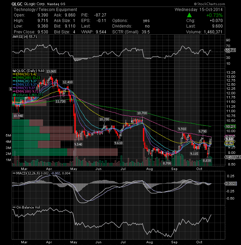
Task: Click the Dividends value no
Action: 147,26
